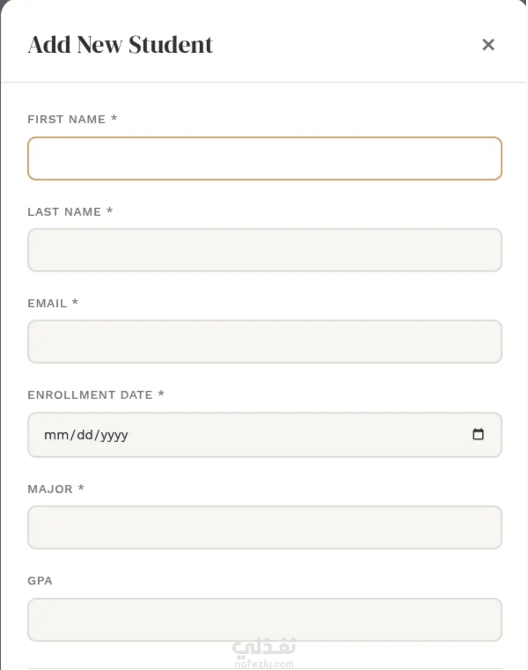Click into the Last Name text box
Image resolution: width=528 pixels, height=670 pixels.
coord(264,250)
